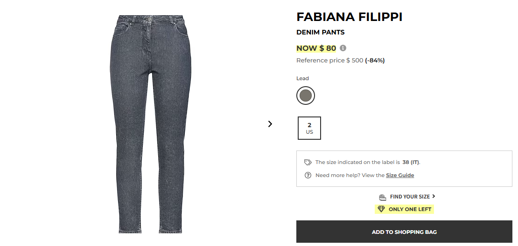Click the NOW $ 80 price
Screen dimensions: 518x246
point(316,48)
